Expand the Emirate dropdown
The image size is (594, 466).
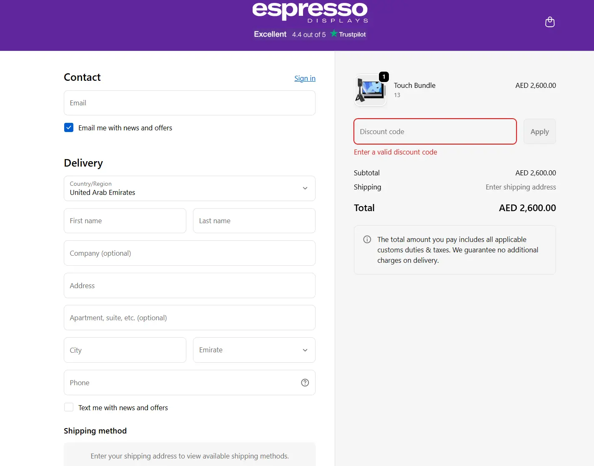(x=254, y=350)
